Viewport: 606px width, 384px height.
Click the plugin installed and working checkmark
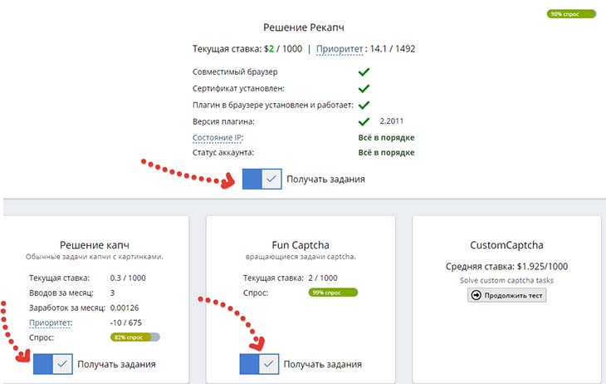(363, 106)
